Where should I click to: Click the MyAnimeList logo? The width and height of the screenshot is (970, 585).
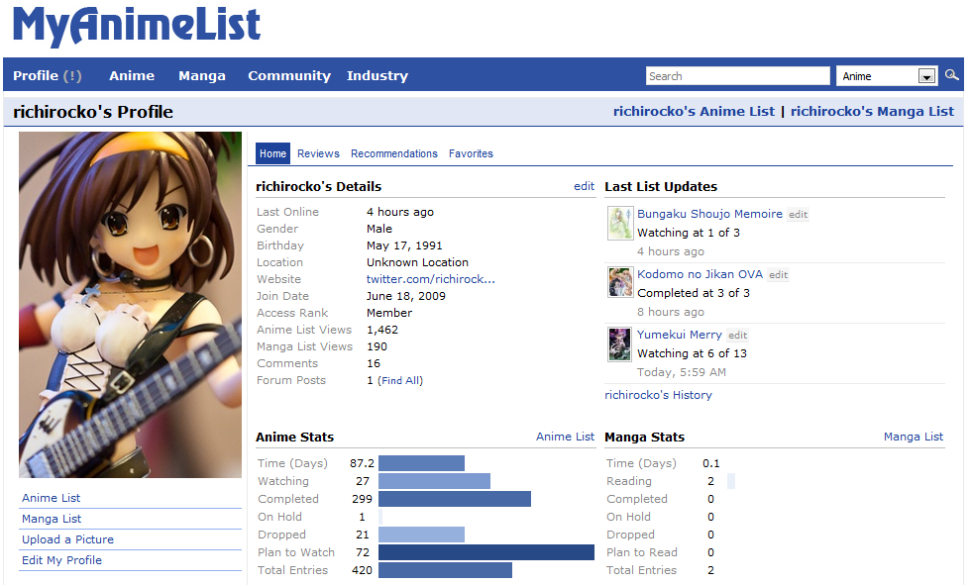(137, 26)
